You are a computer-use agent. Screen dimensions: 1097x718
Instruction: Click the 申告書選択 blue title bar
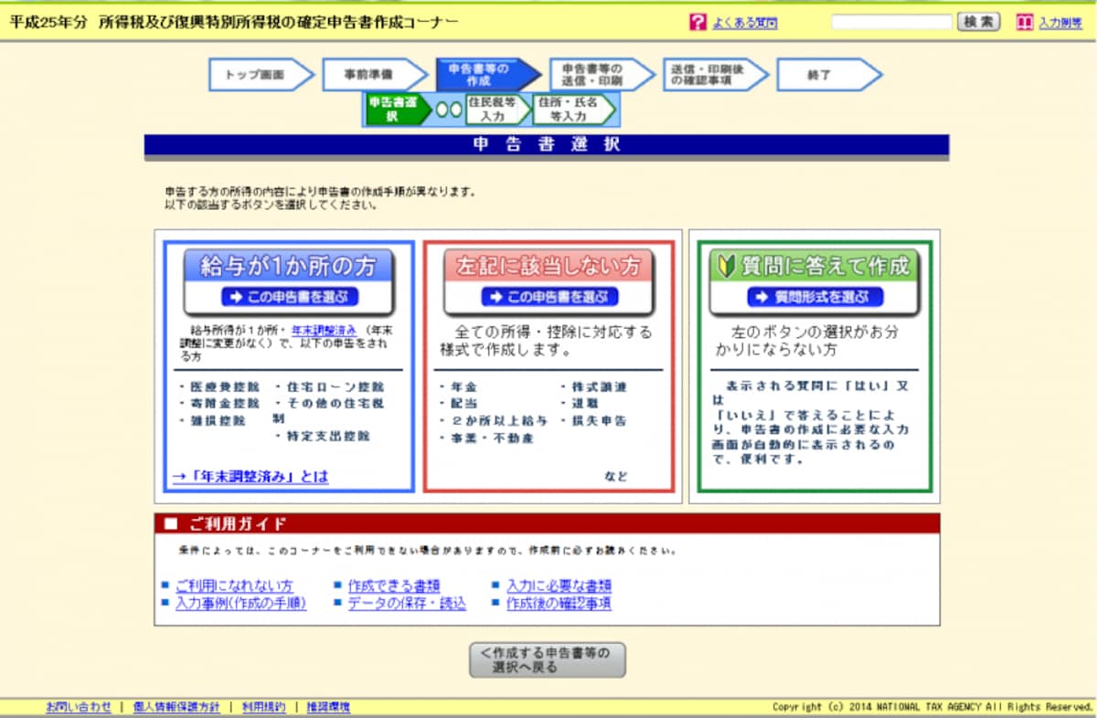coord(547,144)
